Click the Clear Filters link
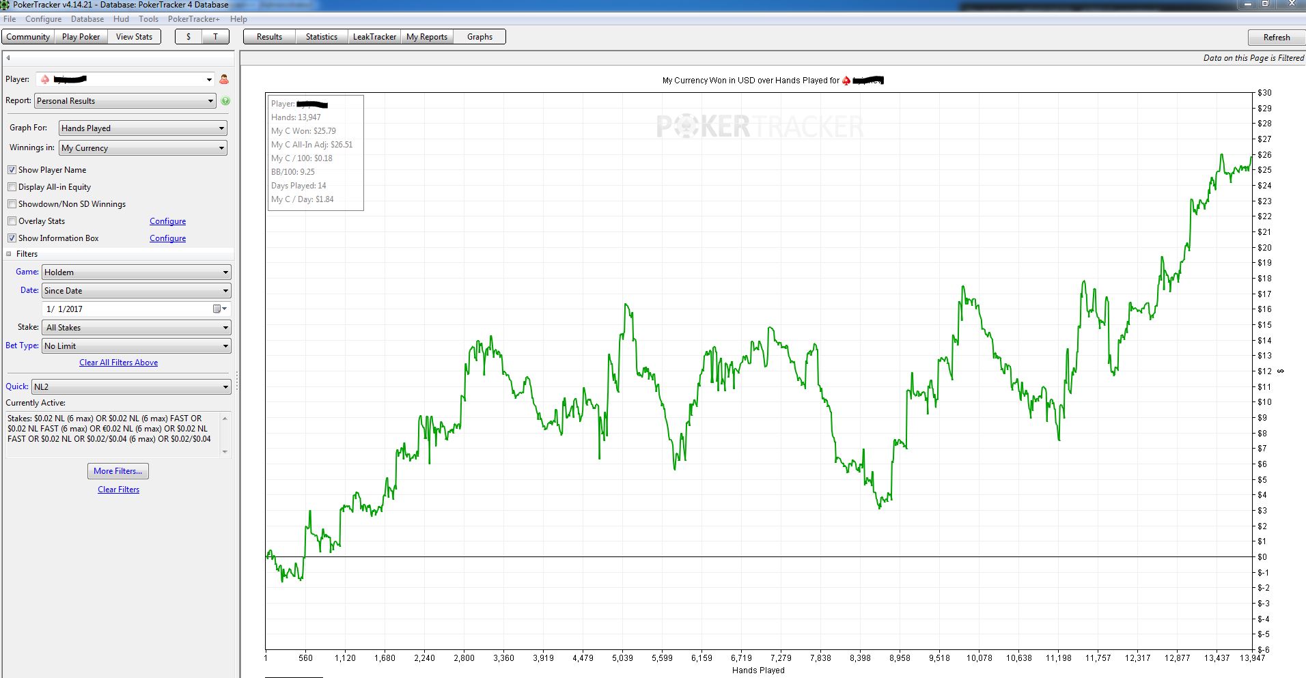 click(x=118, y=490)
